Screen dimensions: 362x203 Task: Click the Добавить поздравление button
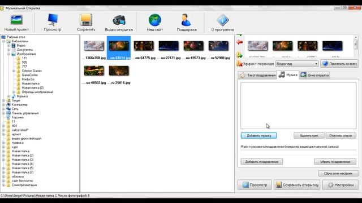[x=261, y=162]
